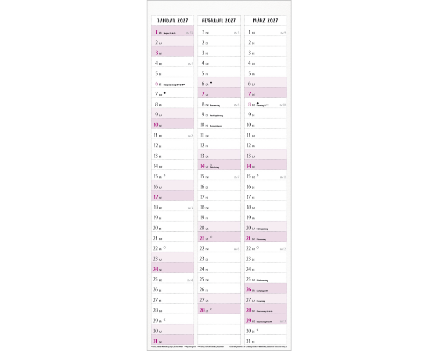
Task: Click first quarter moon on March 15
Action: point(258,175)
